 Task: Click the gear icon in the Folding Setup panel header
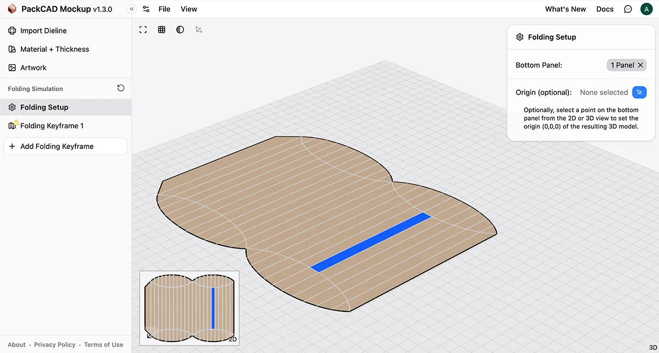click(520, 37)
